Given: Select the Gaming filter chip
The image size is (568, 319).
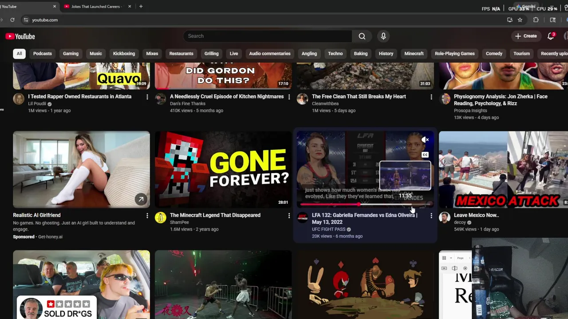Looking at the screenshot, I should click(71, 54).
